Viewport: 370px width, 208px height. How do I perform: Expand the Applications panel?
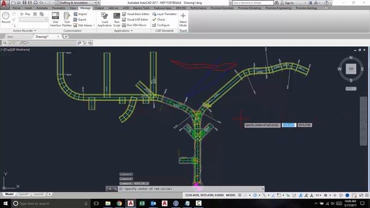pos(123,31)
